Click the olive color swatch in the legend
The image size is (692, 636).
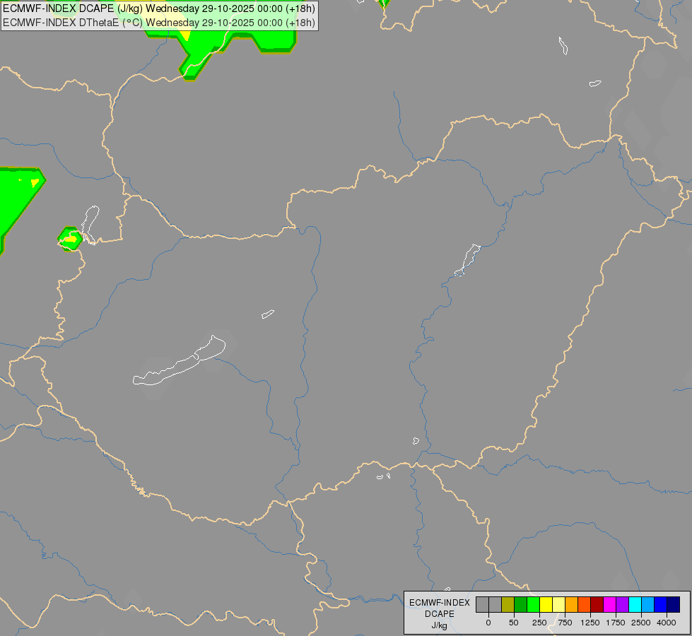point(508,605)
